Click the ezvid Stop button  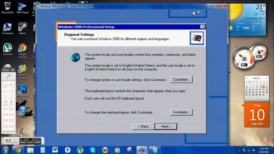coord(30,141)
